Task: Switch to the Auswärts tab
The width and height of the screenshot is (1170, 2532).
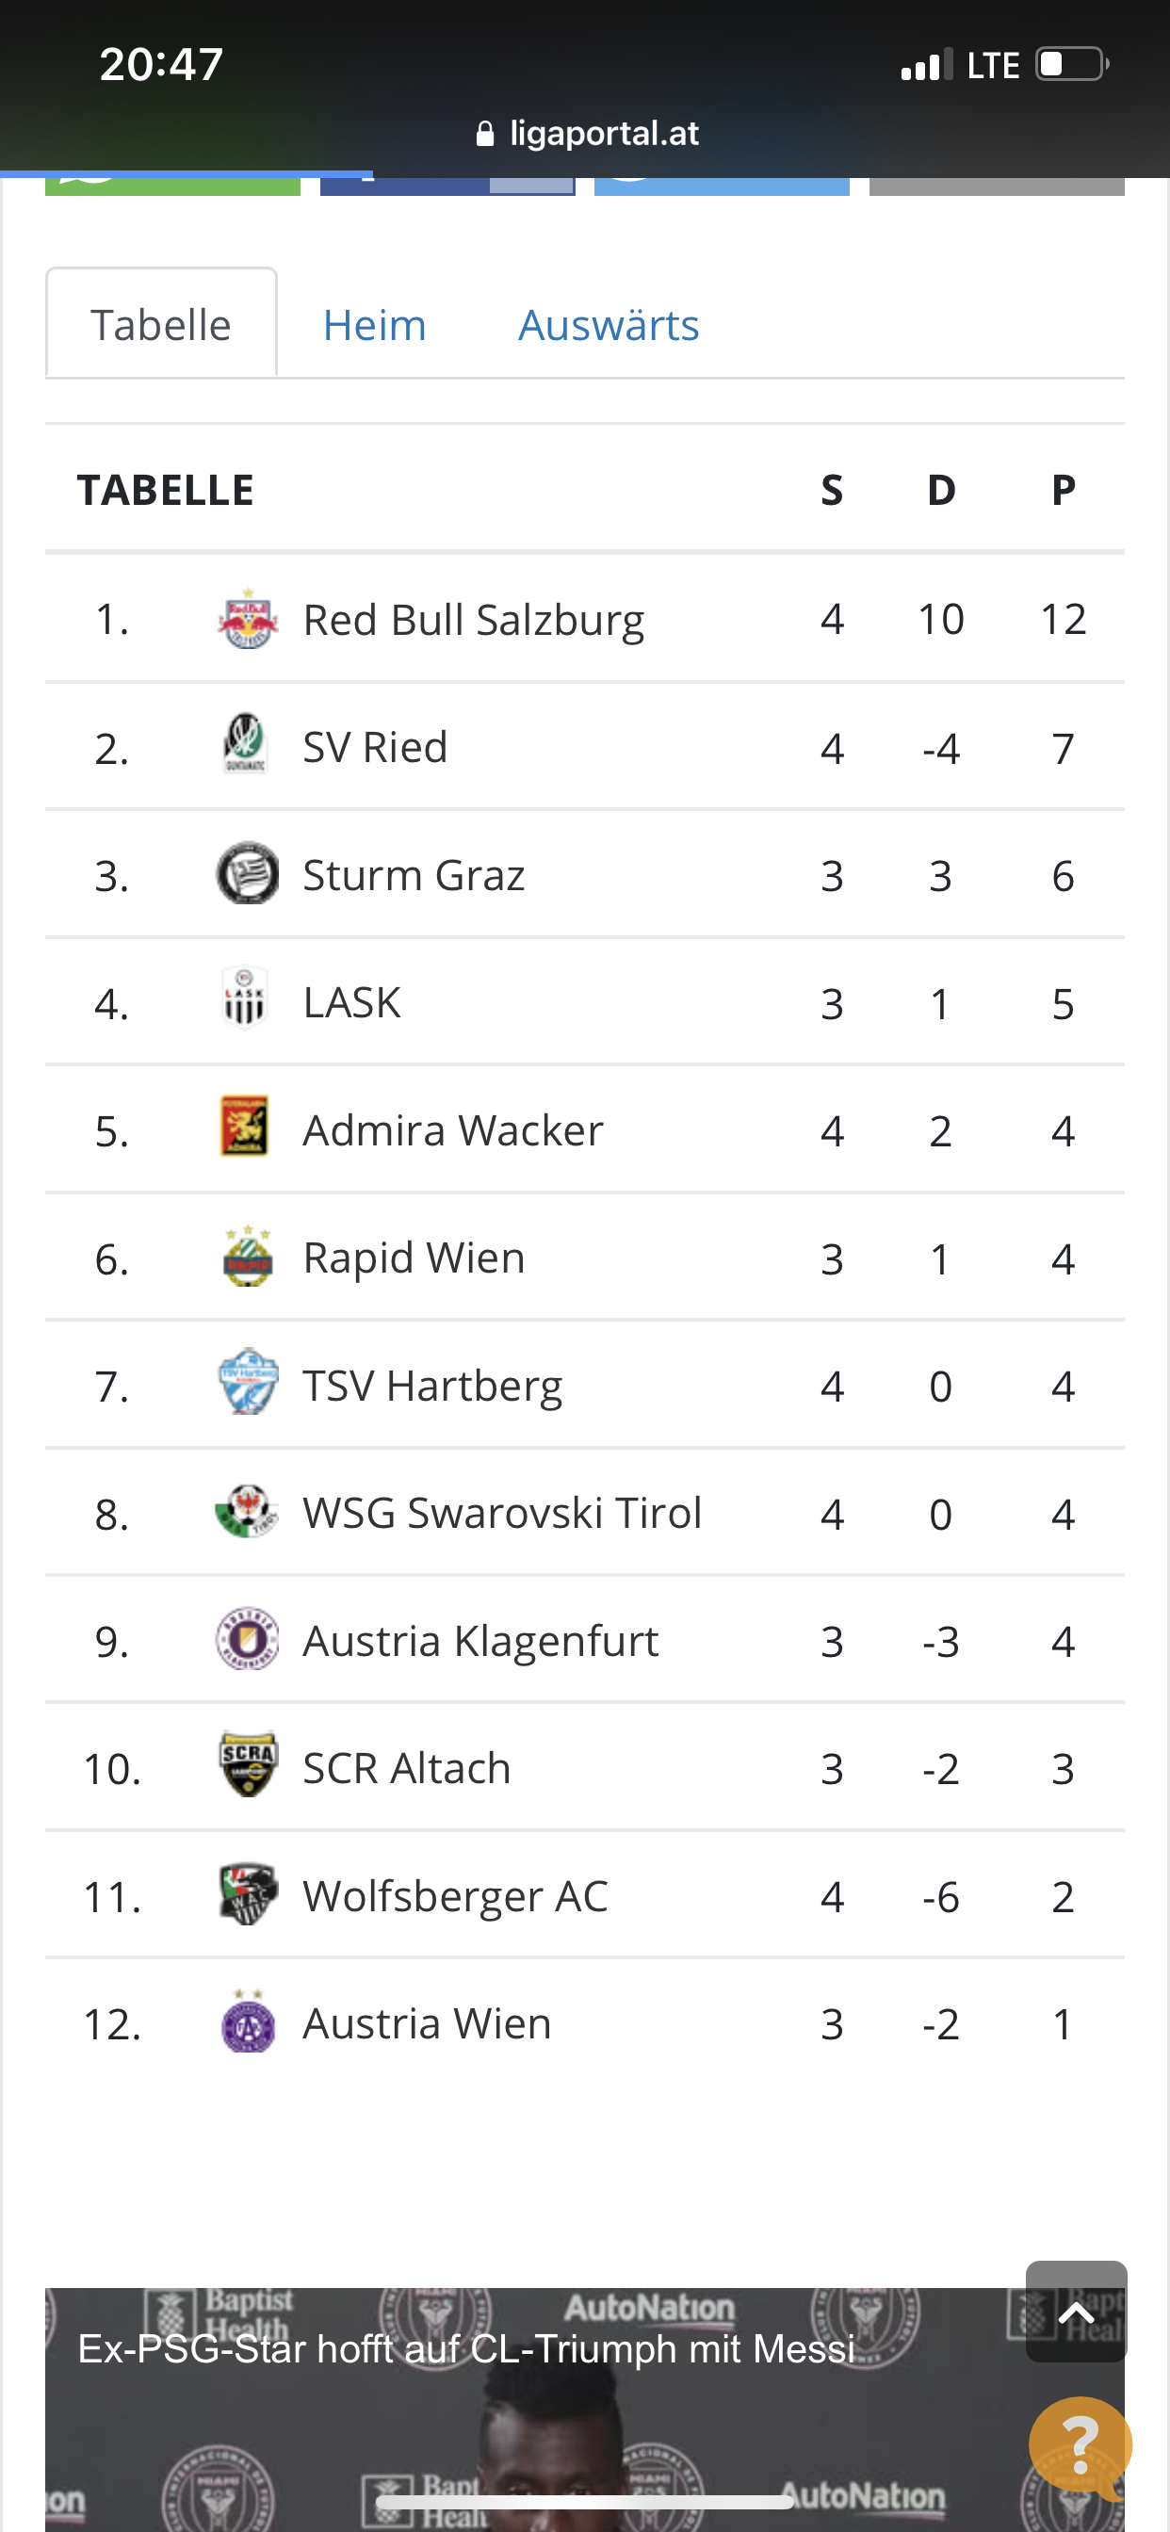Action: tap(609, 325)
